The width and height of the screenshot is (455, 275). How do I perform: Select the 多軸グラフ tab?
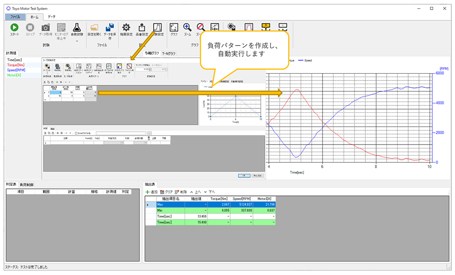click(152, 53)
